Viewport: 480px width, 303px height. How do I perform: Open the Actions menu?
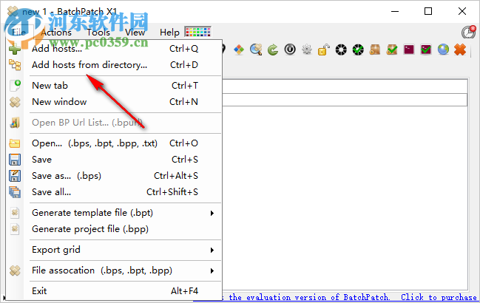click(x=56, y=32)
